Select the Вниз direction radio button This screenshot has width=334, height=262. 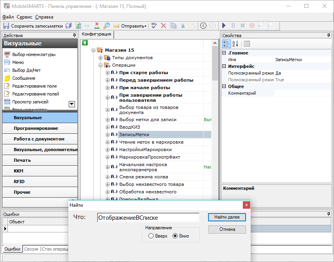175,236
